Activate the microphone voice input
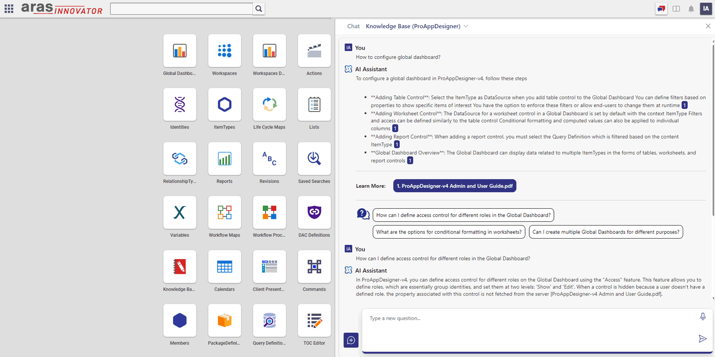This screenshot has height=357, width=715. tap(703, 317)
